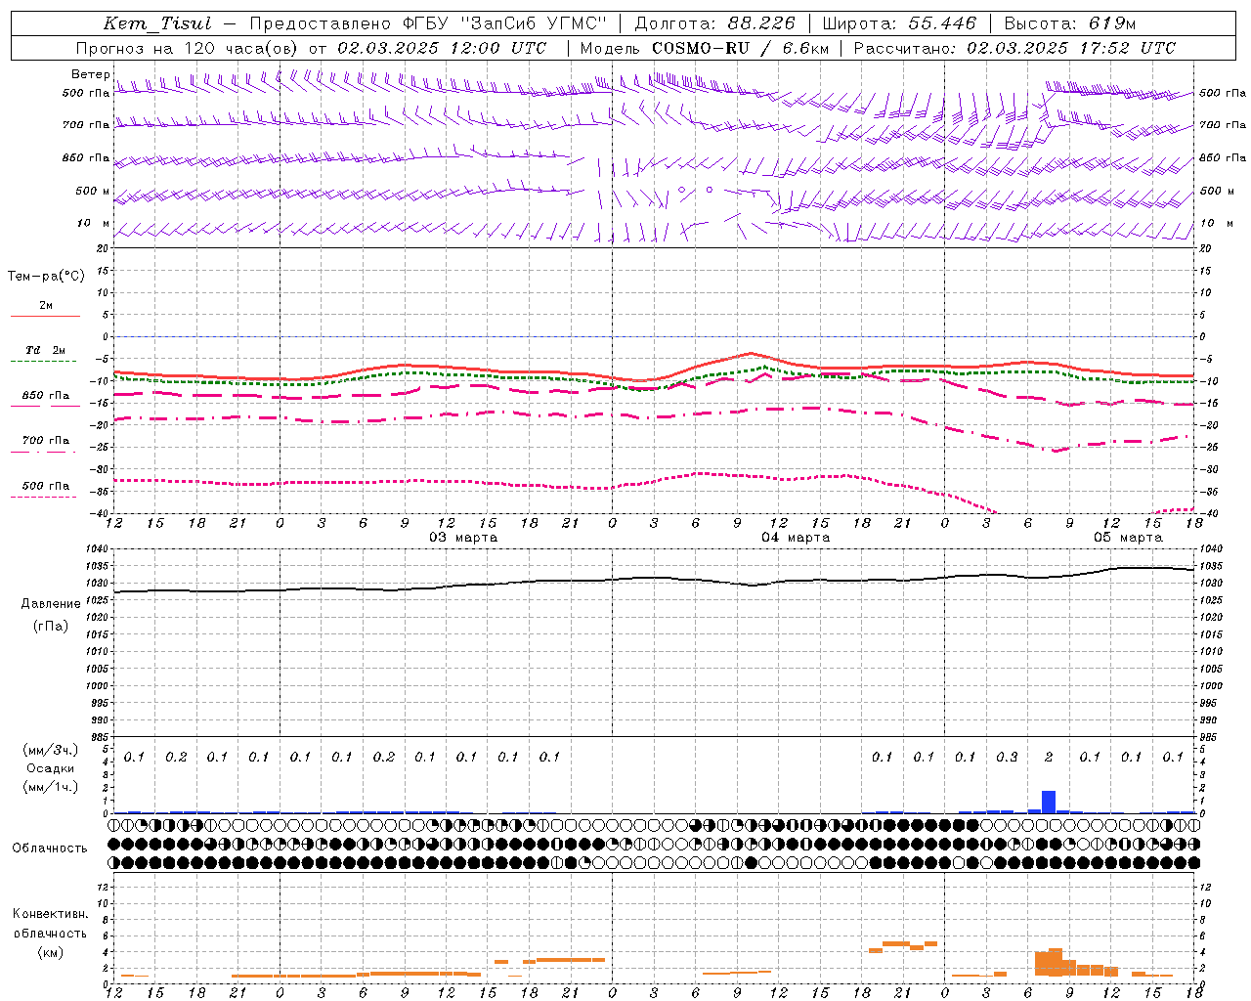
Task: Select provider text ФГБУ "ЗапСиб УГМС"
Action: (504, 23)
